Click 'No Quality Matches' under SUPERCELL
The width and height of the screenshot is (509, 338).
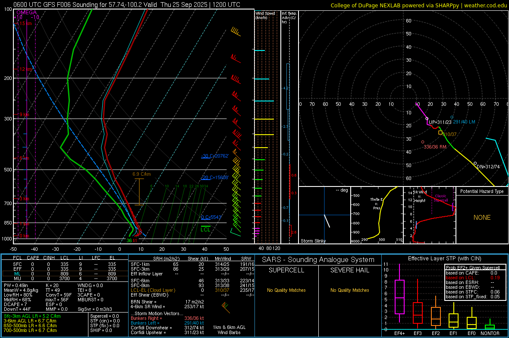[x=286, y=290]
